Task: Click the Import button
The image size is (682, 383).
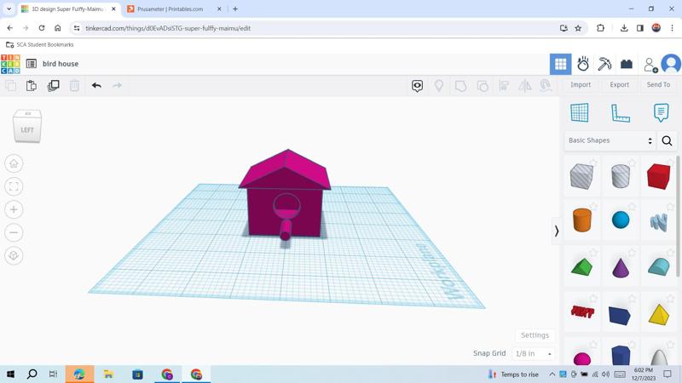Action: pyautogui.click(x=581, y=85)
